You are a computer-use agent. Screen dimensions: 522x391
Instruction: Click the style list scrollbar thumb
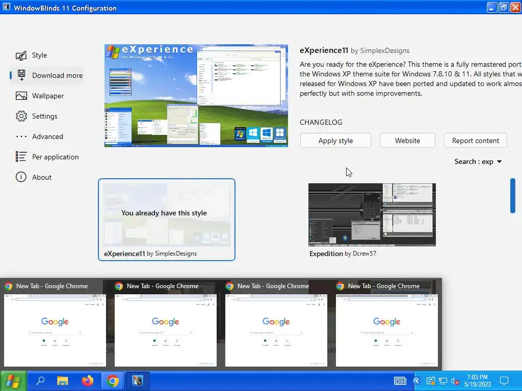(x=512, y=195)
